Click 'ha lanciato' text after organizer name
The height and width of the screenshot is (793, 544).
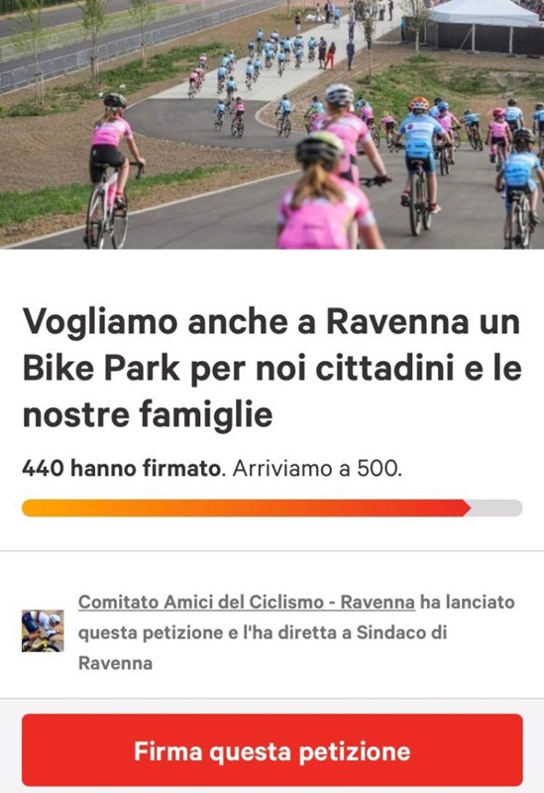tap(467, 602)
